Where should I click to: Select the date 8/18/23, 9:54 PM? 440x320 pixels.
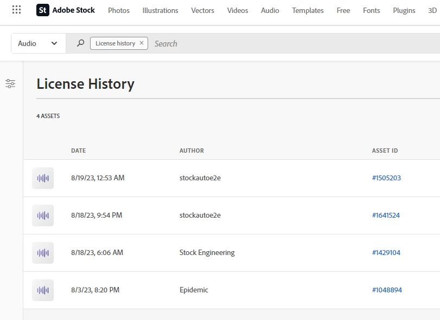tap(97, 215)
